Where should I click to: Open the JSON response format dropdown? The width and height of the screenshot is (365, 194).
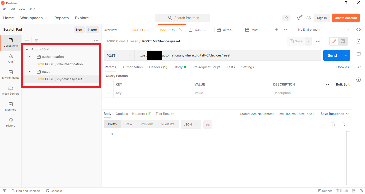(x=191, y=124)
